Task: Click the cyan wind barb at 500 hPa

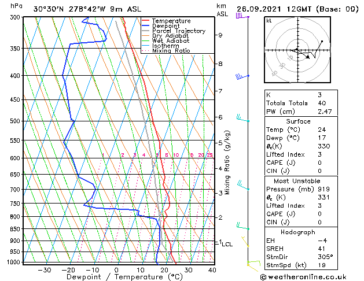Action: pyautogui.click(x=243, y=118)
